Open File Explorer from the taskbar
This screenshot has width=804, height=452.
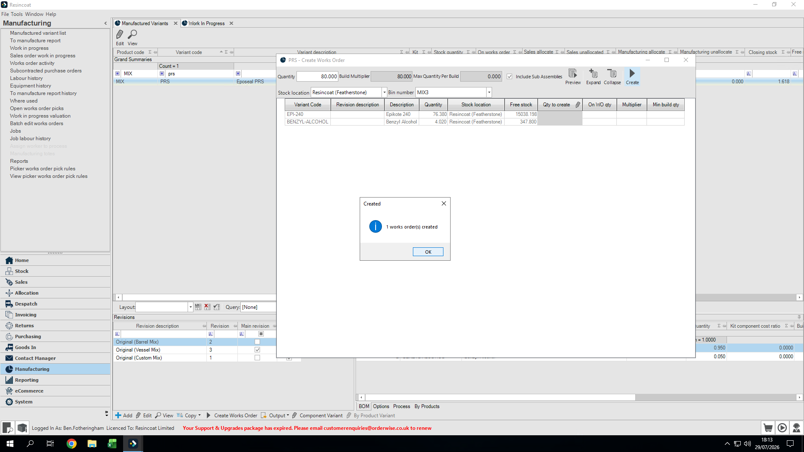point(92,444)
